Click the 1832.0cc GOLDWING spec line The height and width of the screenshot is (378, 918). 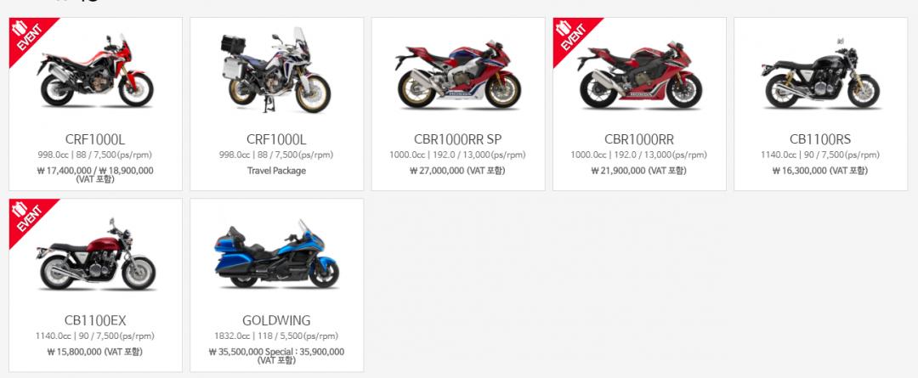click(x=276, y=336)
